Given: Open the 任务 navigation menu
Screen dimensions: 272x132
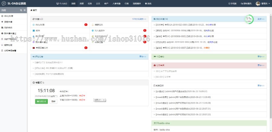Looking at the screenshot, I should click(90, 3).
